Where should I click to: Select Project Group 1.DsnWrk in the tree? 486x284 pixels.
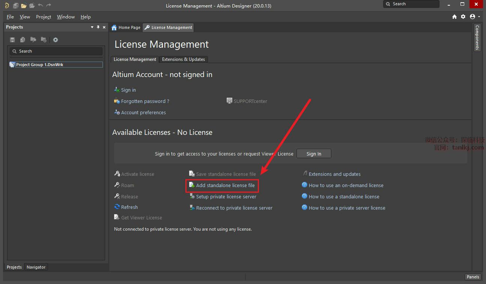[x=56, y=65]
